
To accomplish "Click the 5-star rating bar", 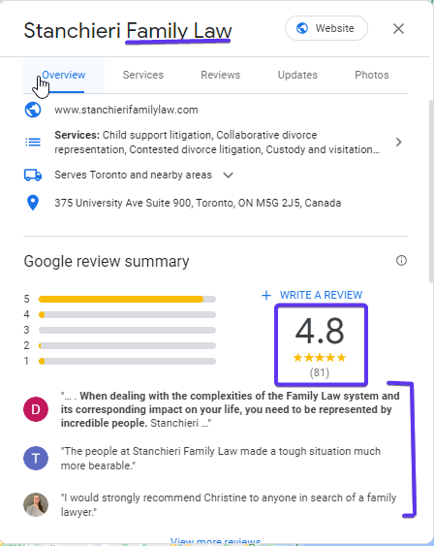I will [x=127, y=299].
